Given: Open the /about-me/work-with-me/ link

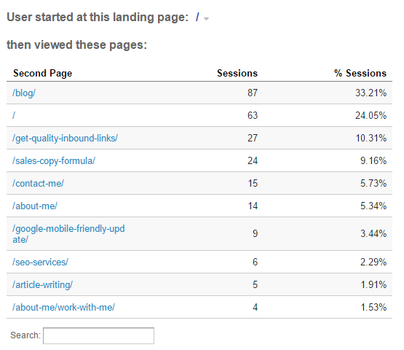Looking at the screenshot, I should click(63, 307).
